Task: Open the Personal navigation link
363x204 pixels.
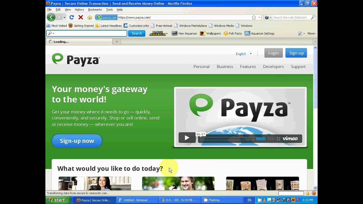Action: coord(201,67)
